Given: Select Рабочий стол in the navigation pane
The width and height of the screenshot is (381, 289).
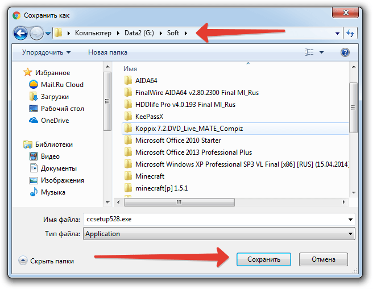Looking at the screenshot, I should (x=63, y=109).
